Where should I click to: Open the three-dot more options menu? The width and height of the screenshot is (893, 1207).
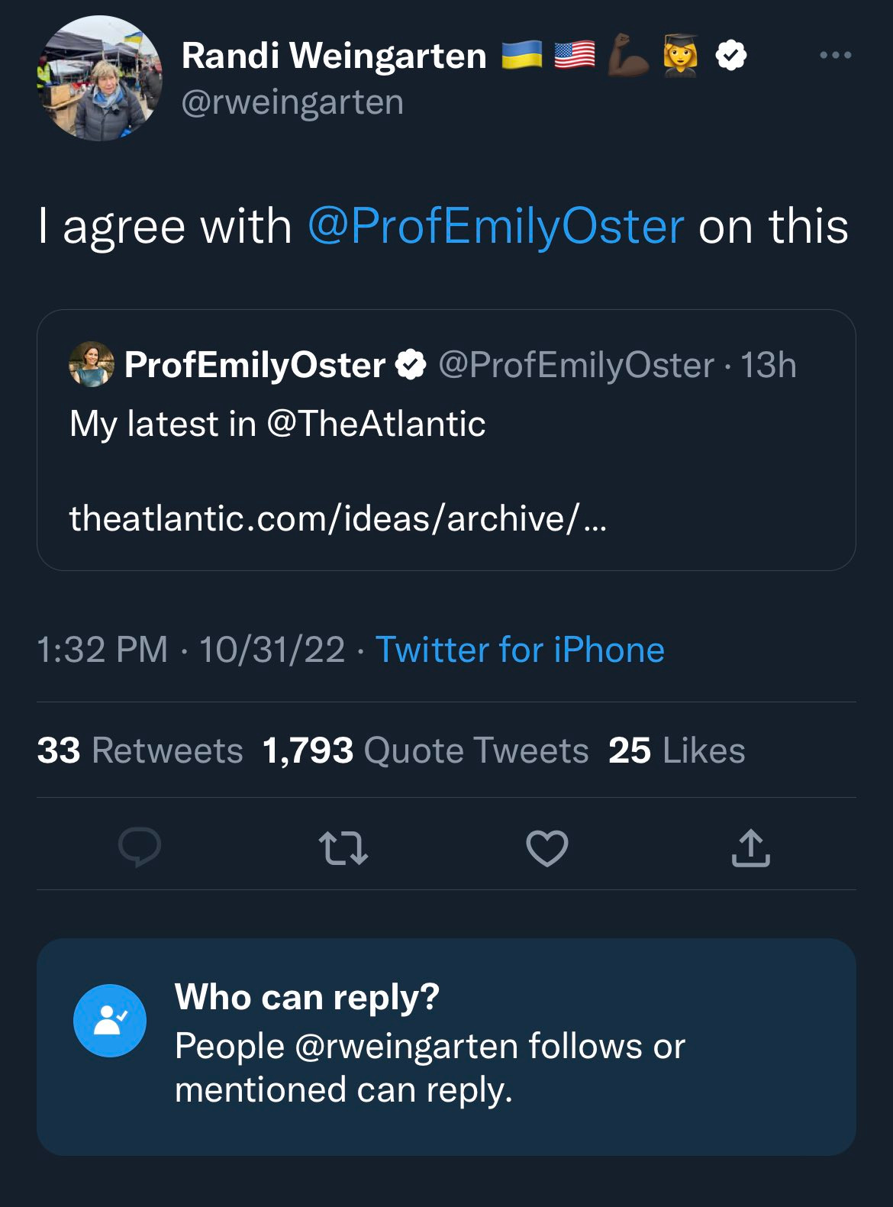tap(835, 55)
